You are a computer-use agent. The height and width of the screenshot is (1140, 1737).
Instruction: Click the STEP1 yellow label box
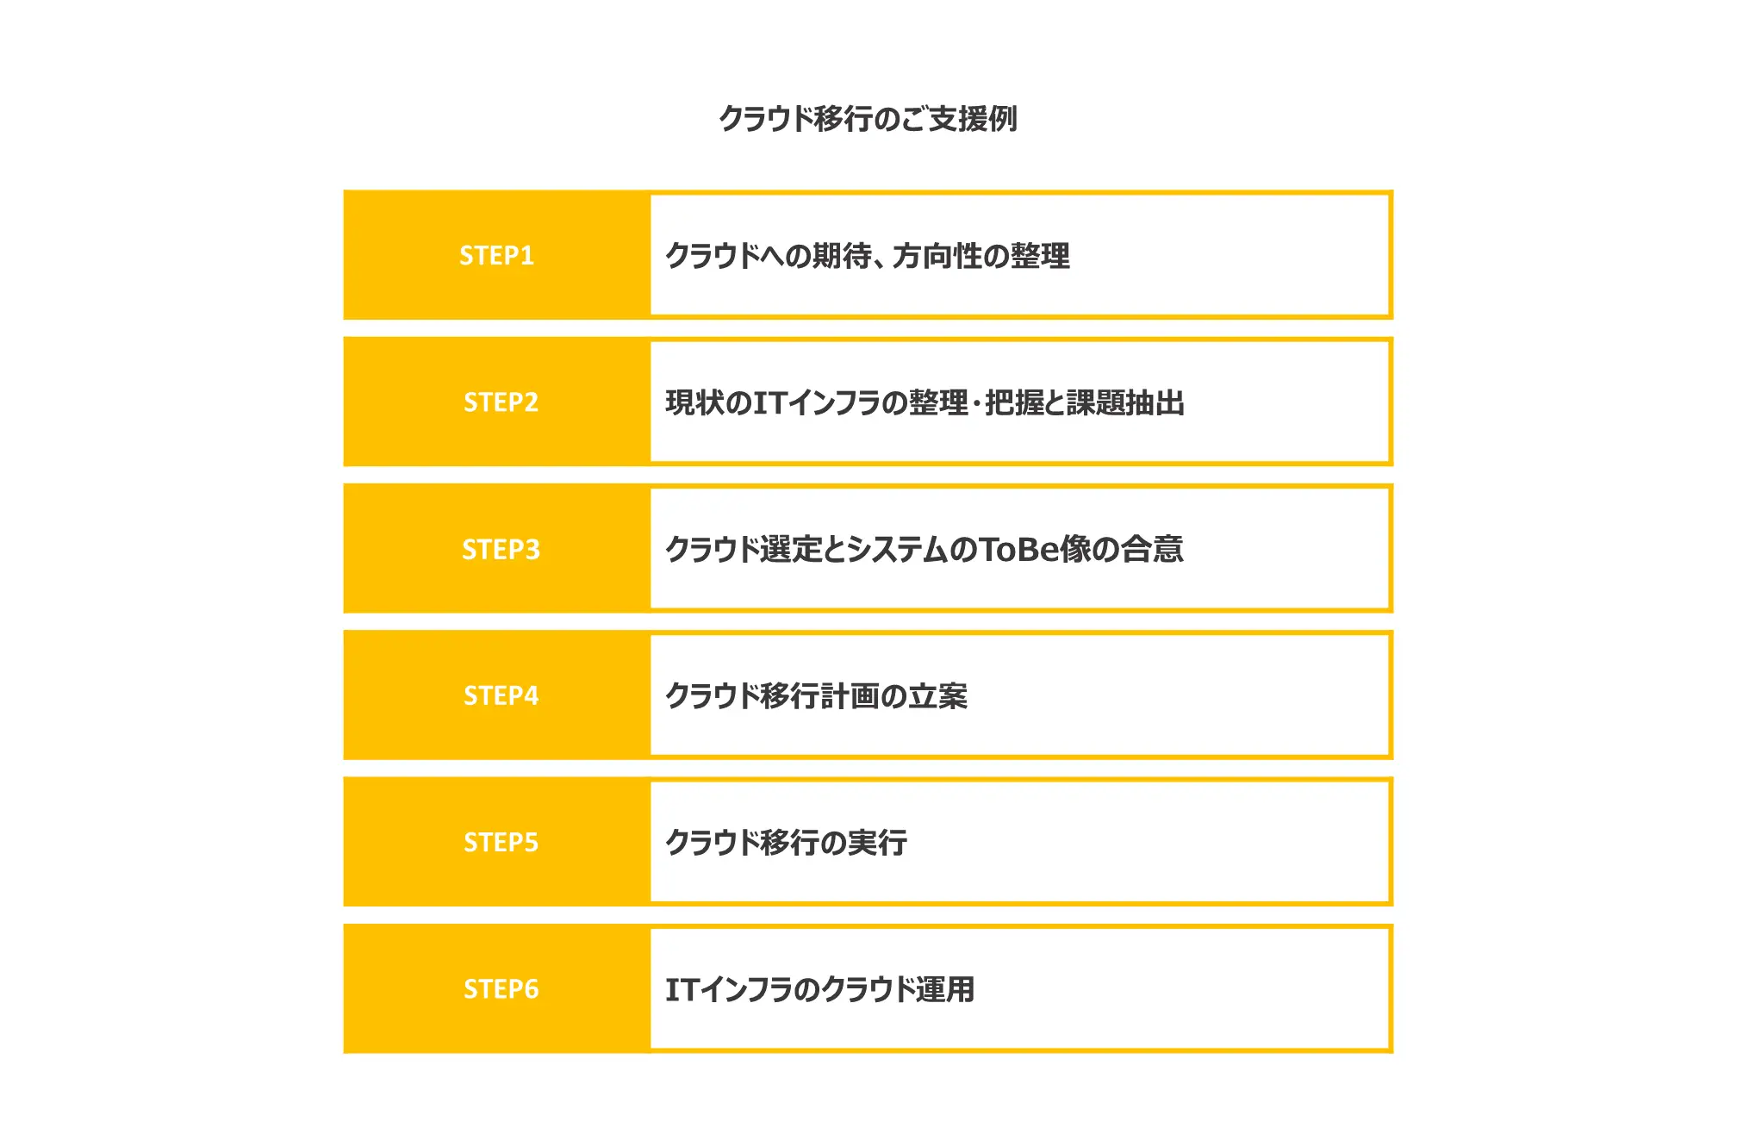coord(496,255)
